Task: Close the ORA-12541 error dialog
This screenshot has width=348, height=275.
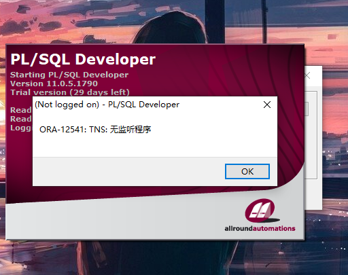Action: (x=267, y=105)
